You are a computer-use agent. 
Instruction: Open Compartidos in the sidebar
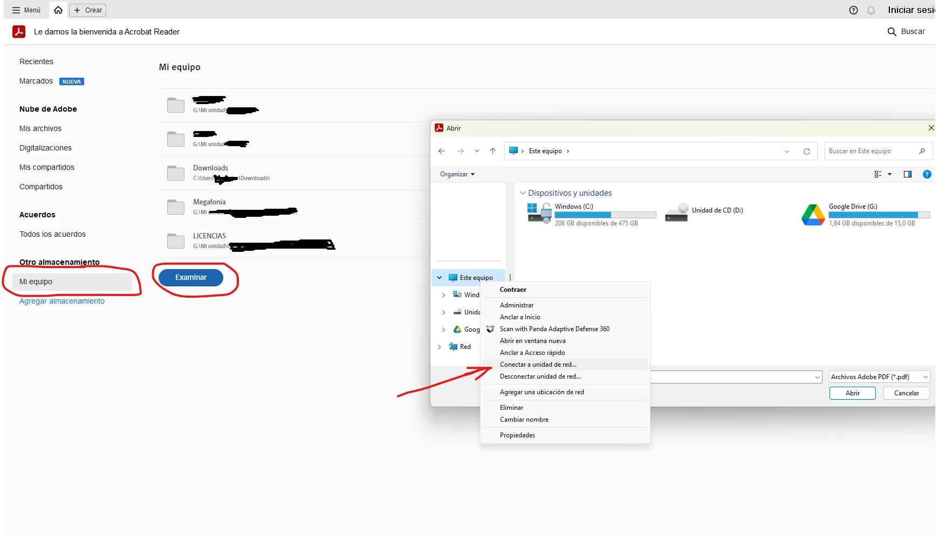(x=41, y=187)
